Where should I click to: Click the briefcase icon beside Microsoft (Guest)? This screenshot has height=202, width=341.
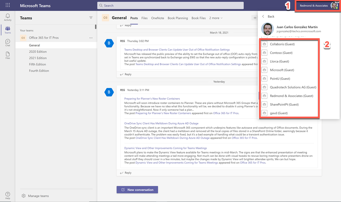click(264, 70)
